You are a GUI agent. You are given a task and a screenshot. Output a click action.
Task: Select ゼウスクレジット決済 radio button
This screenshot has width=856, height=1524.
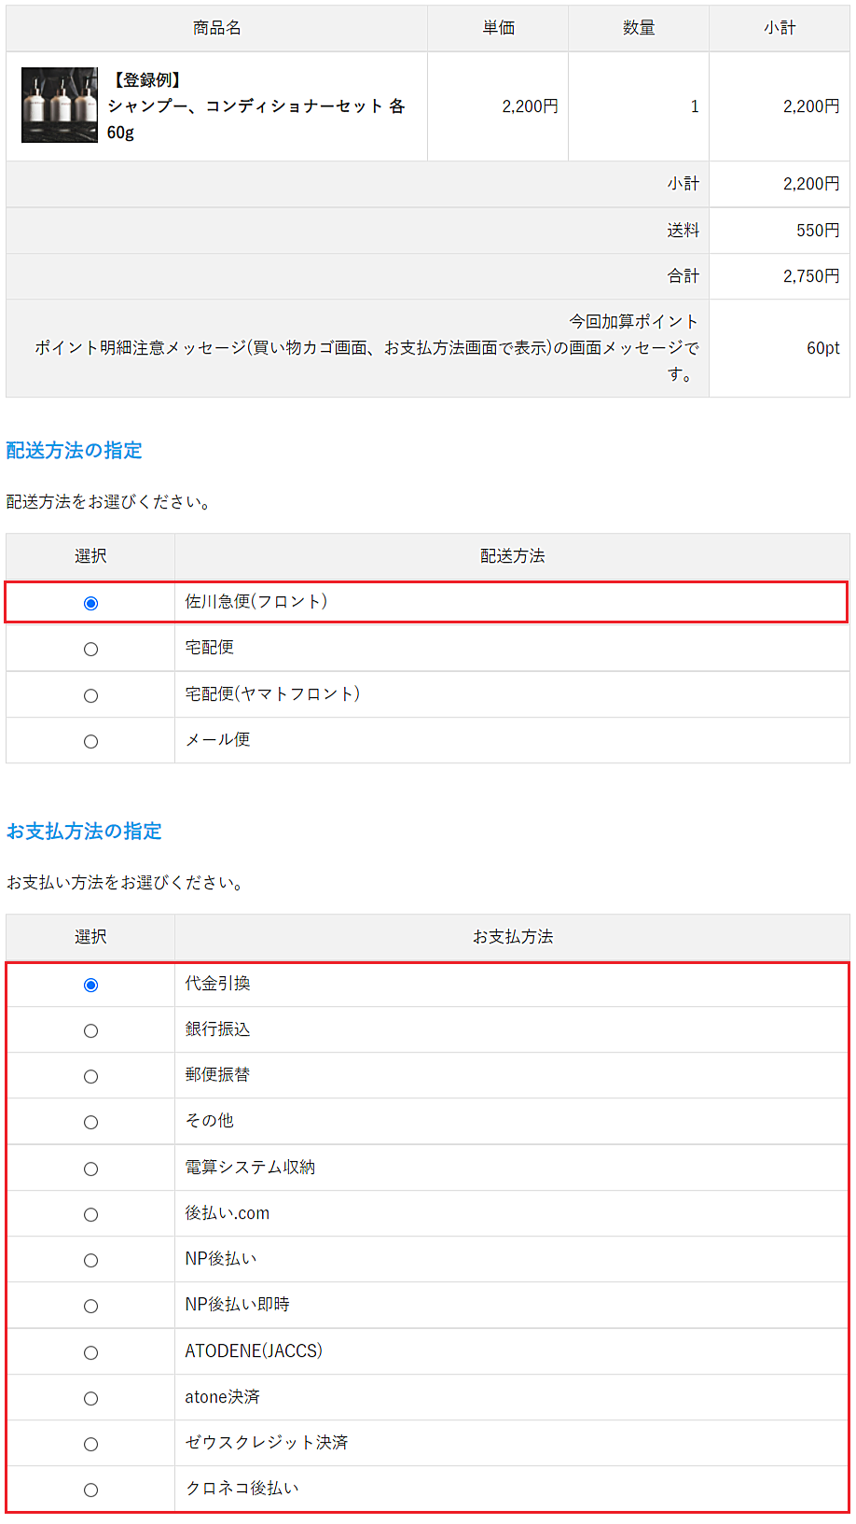pyautogui.click(x=90, y=1444)
